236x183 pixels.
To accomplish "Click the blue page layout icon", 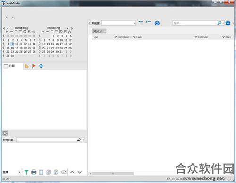I will [41, 172].
